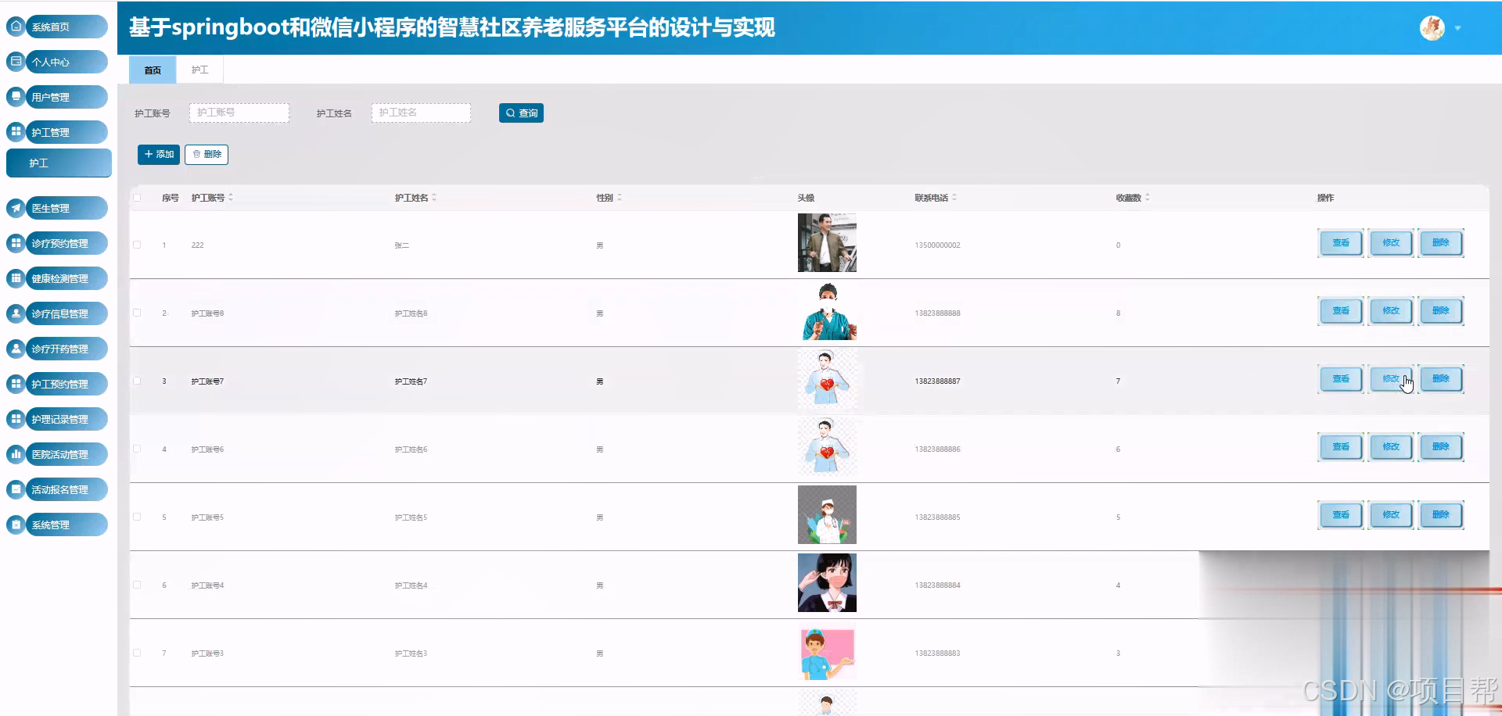Viewport: 1502px width, 716px height.
Task: Sort by 护工账号 column arrows
Action: click(x=231, y=198)
